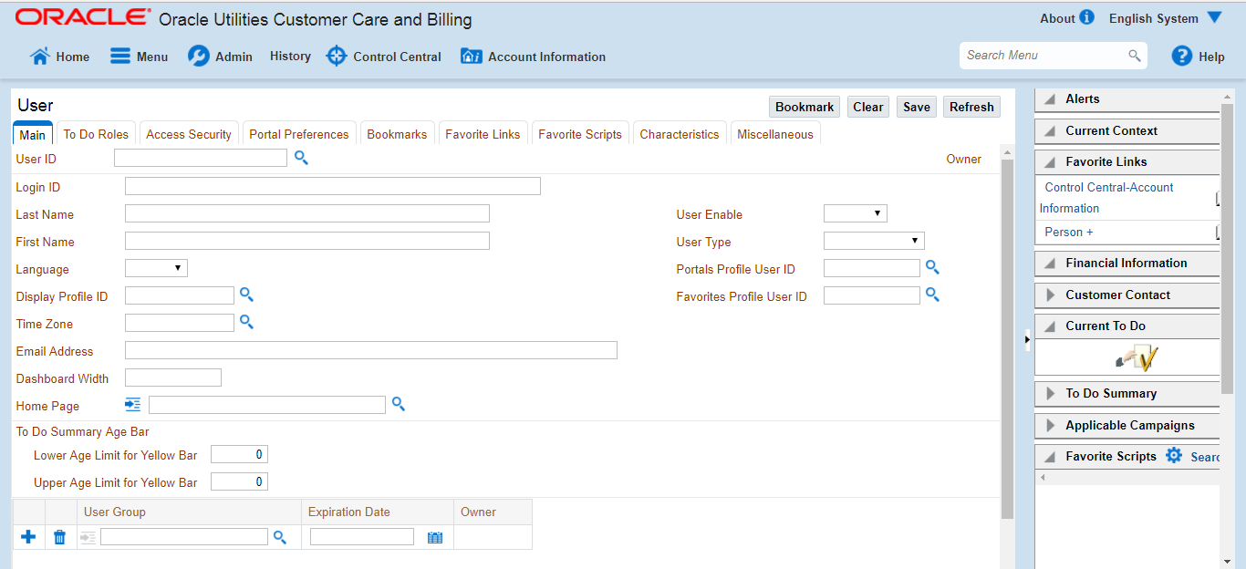Collapse the Alerts zone

click(1050, 99)
